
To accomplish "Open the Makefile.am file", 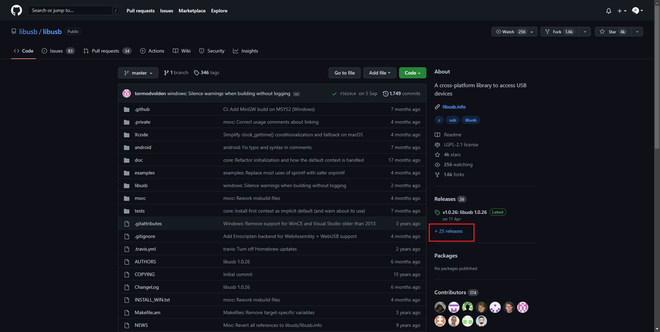I will pos(147,312).
